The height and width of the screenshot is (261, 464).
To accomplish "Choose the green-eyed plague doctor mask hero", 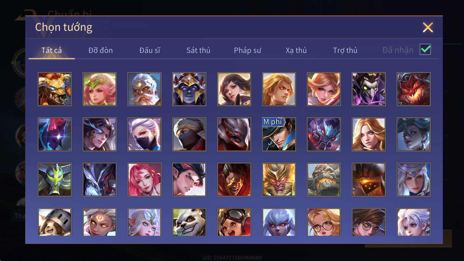I will point(369,89).
